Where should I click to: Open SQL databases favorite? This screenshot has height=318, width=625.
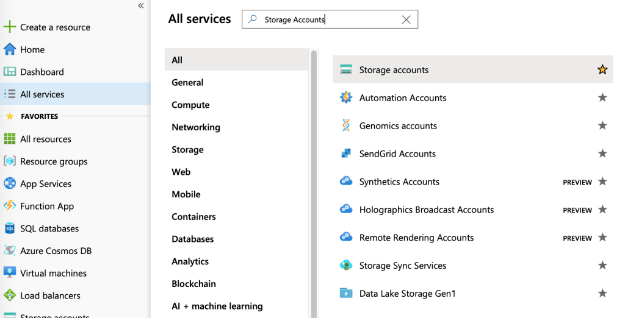49,228
